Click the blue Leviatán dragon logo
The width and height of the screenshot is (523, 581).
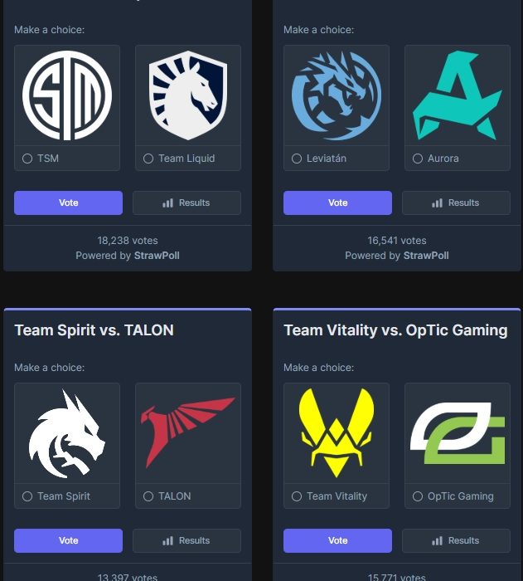[336, 95]
